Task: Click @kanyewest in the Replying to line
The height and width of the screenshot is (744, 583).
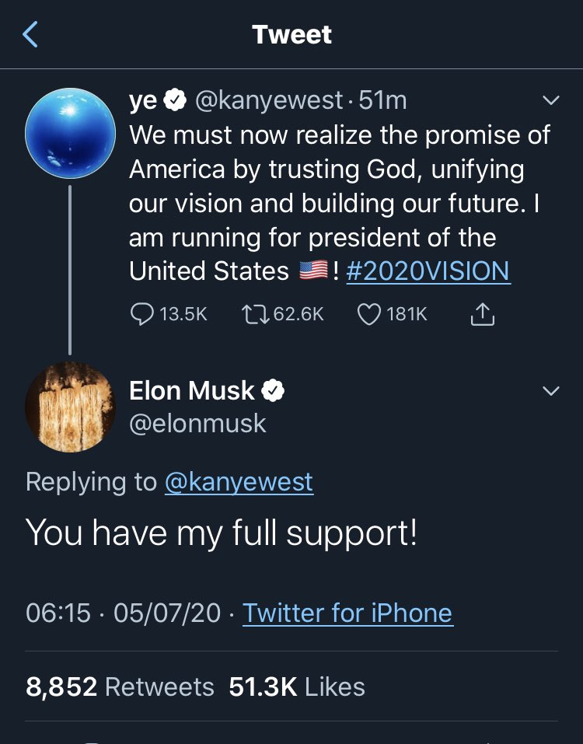Action: (239, 482)
